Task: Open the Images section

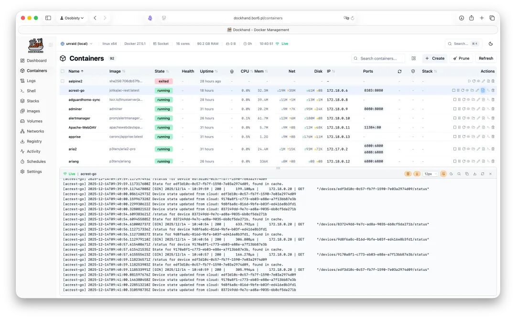Action: tap(30, 111)
